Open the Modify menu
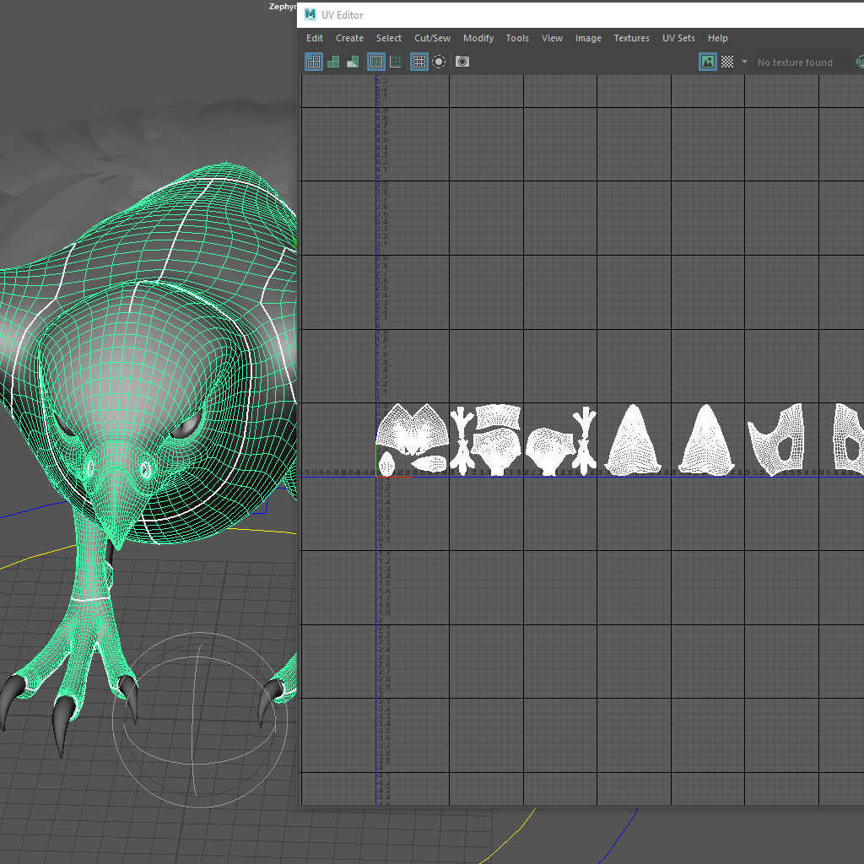This screenshot has width=864, height=864. (x=478, y=38)
